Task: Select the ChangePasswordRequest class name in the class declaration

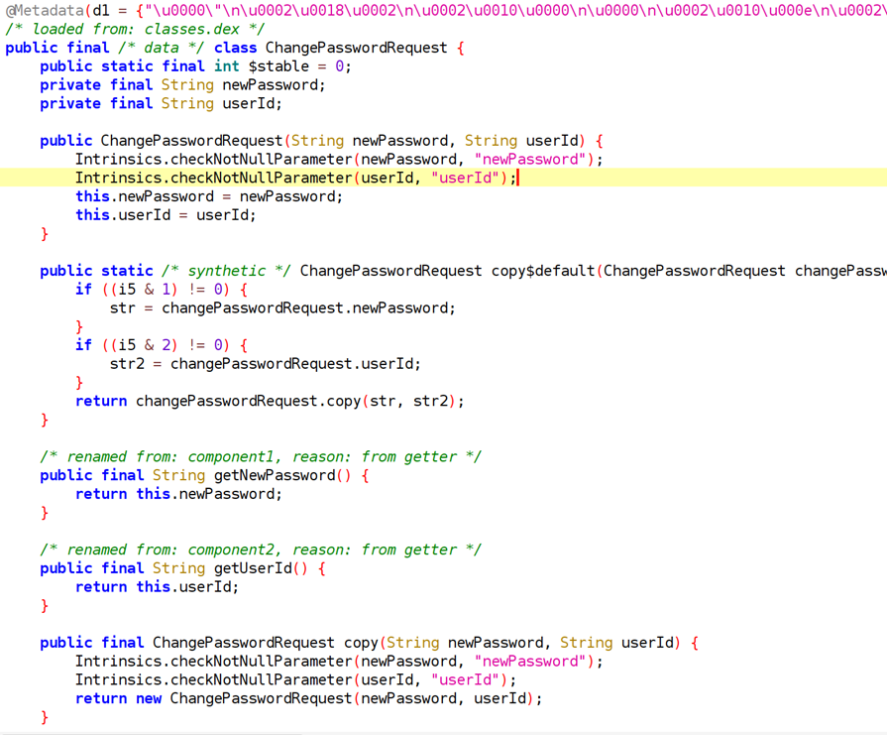Action: (x=357, y=48)
